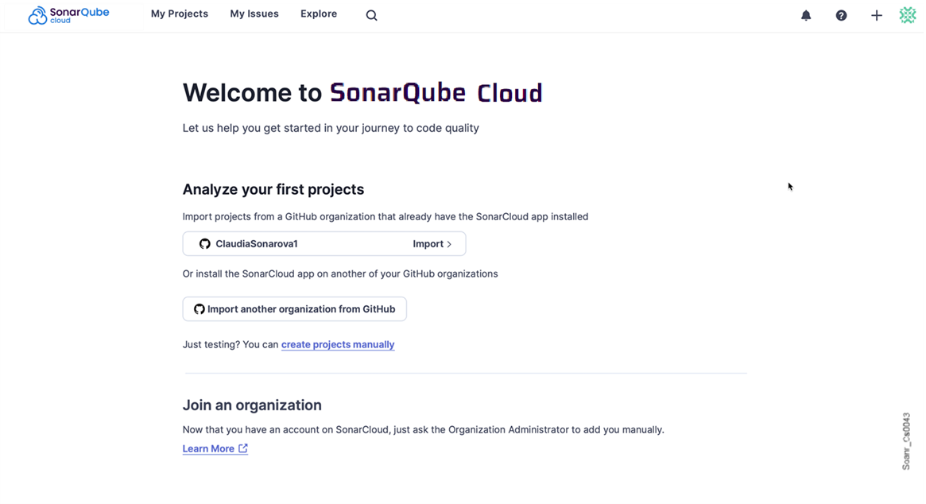Click the Sonar_Cs0043 watermark text

(905, 440)
